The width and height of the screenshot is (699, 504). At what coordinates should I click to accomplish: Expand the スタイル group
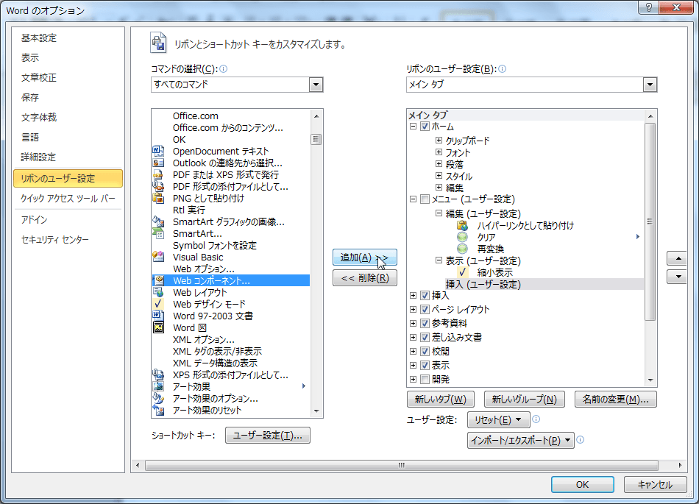[x=439, y=176]
